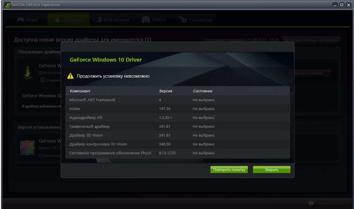Click version 4 of Microsoft .NET Framework

coord(160,100)
